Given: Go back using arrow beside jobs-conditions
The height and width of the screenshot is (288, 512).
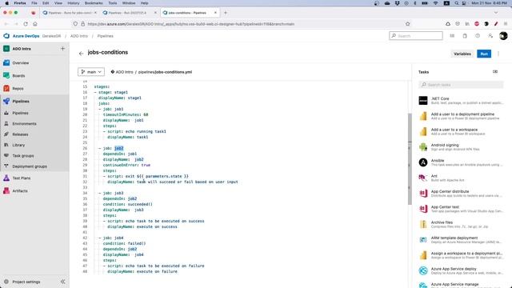Looking at the screenshot, I should coord(82,54).
